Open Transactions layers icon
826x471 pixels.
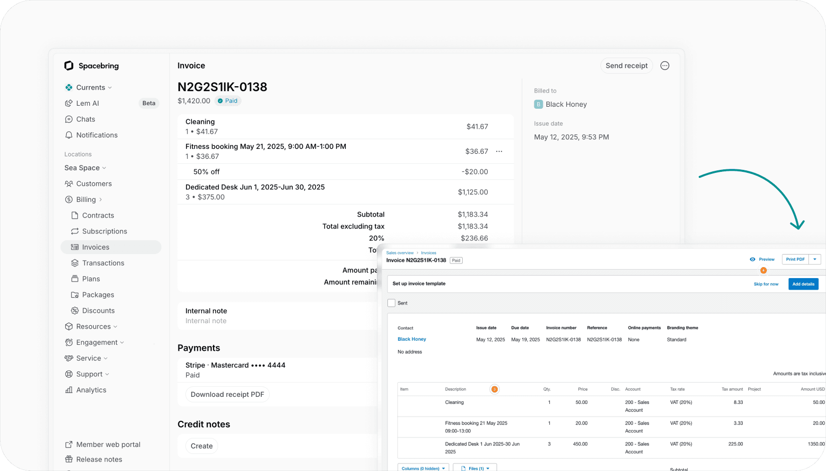(x=75, y=263)
